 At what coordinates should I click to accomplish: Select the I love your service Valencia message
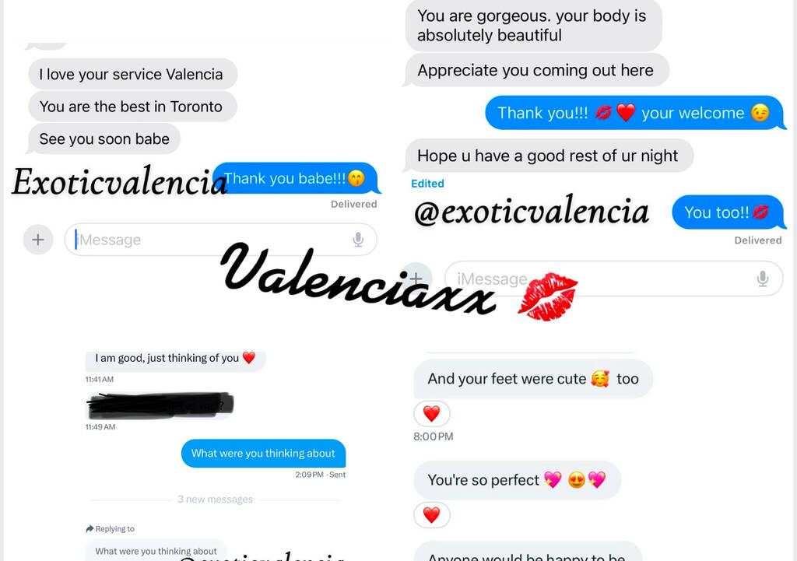point(131,74)
